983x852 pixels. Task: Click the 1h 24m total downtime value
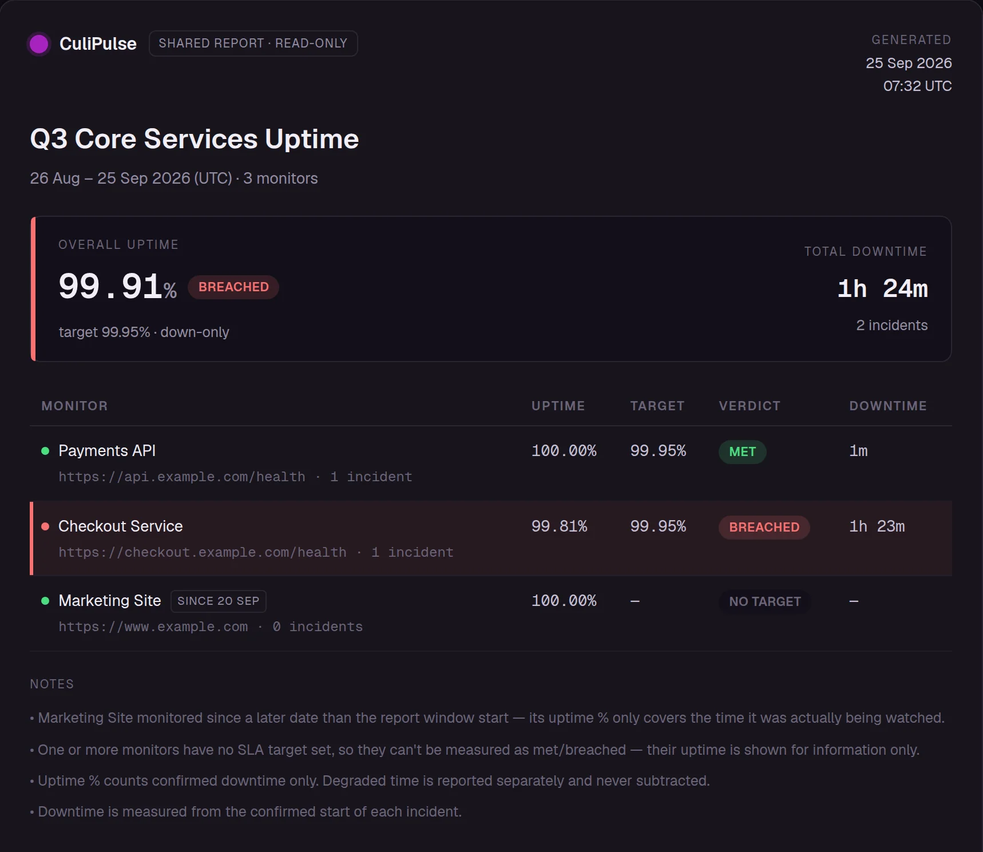(x=882, y=288)
